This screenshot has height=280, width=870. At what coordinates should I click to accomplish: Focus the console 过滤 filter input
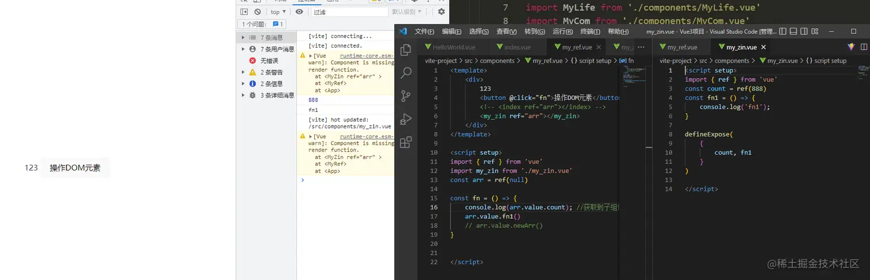click(x=350, y=11)
